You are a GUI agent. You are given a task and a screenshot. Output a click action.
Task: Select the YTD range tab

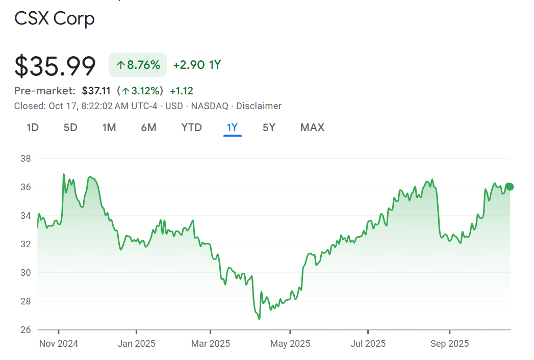tap(192, 127)
